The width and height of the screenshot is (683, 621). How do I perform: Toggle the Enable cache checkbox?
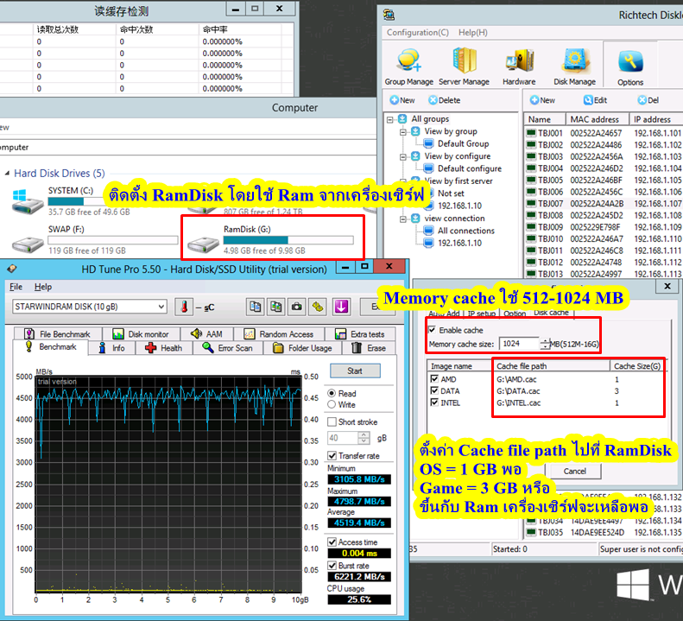pyautogui.click(x=432, y=329)
